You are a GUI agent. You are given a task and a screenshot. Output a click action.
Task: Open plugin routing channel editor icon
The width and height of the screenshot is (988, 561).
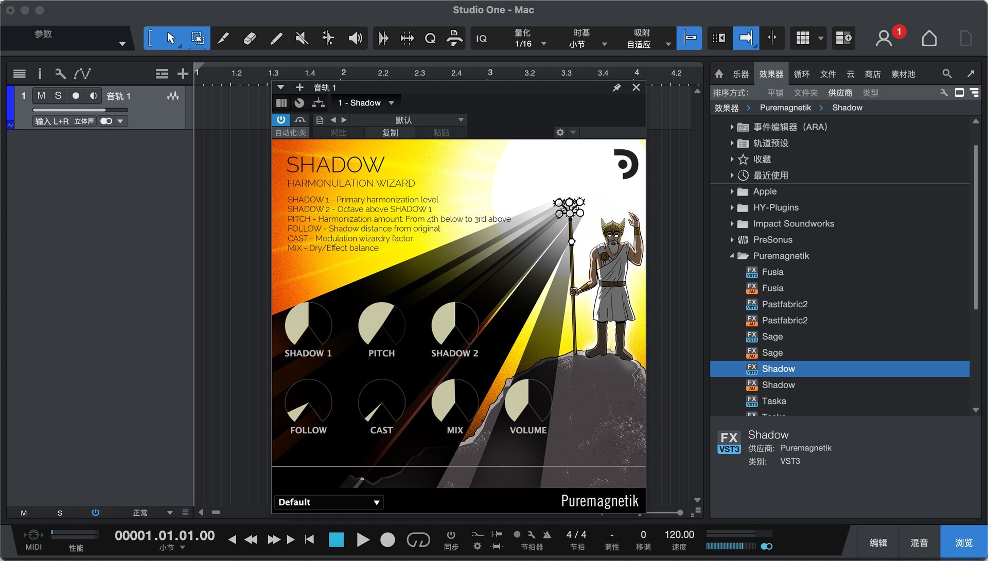click(319, 103)
